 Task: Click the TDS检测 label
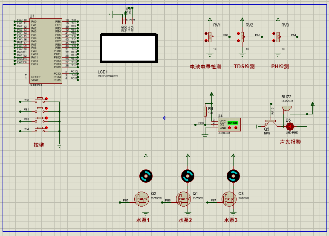[x=244, y=67]
